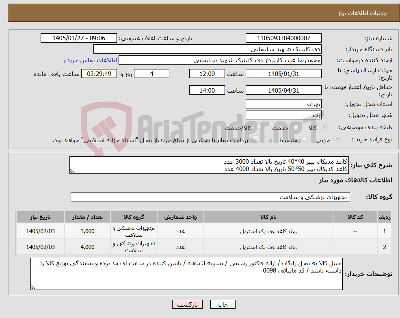
Task: Click the توضیحات خریدار notes textarea
Action: point(186,274)
